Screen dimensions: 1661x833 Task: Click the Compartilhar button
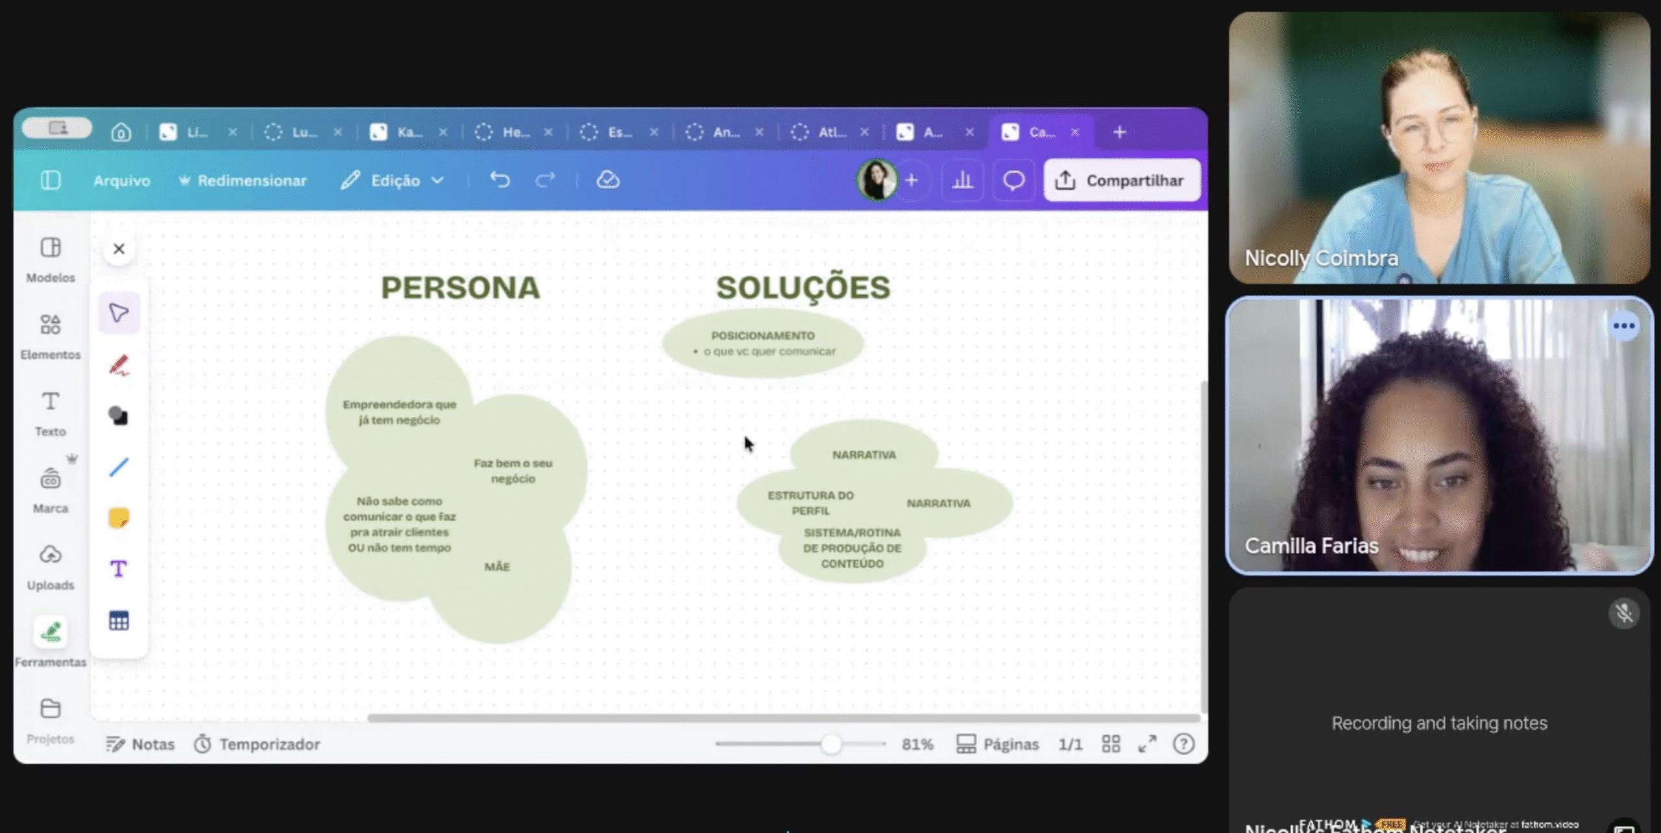point(1122,180)
